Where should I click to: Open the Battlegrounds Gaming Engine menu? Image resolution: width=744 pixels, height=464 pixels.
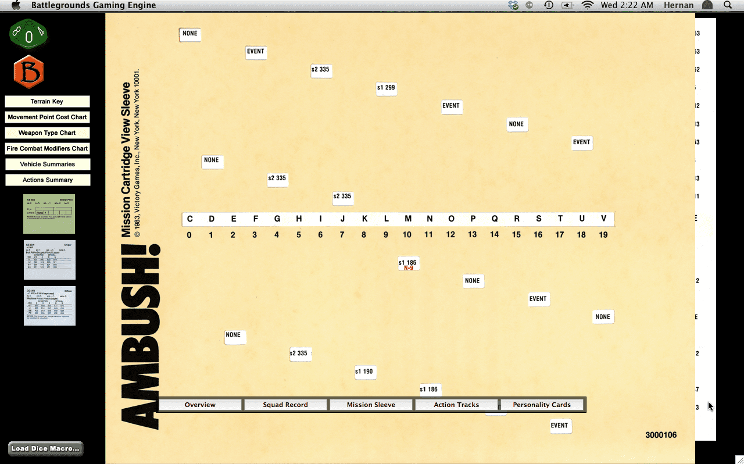(x=94, y=5)
